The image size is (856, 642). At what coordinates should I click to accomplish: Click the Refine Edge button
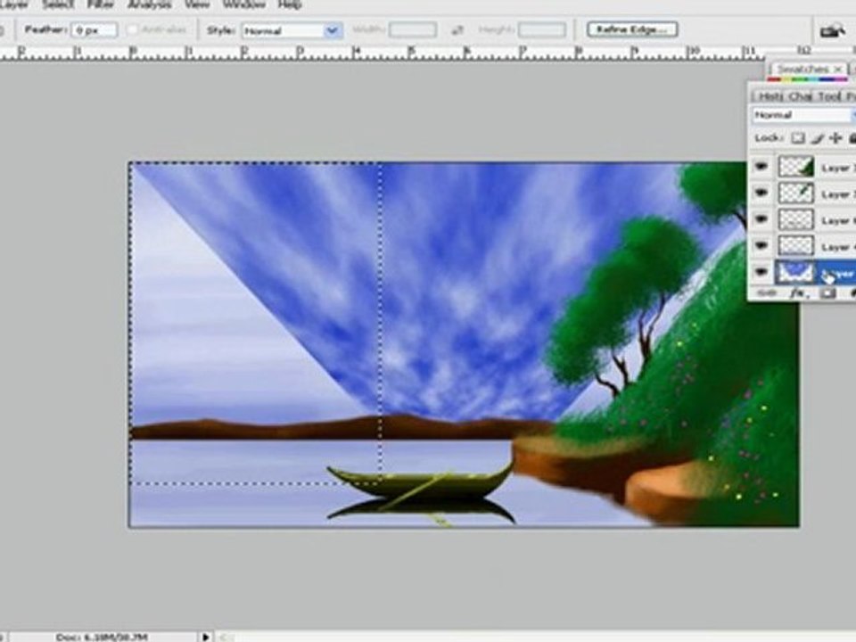tap(632, 29)
